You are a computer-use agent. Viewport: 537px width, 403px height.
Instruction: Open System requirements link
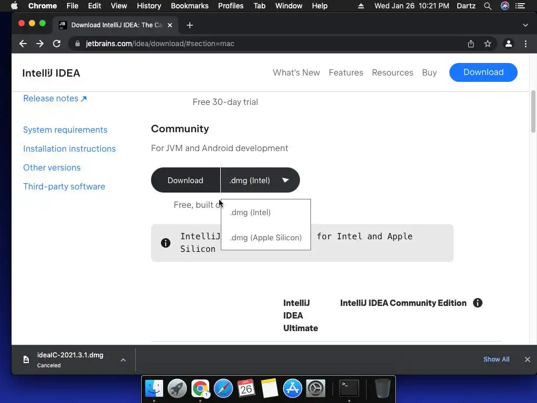[x=65, y=130]
